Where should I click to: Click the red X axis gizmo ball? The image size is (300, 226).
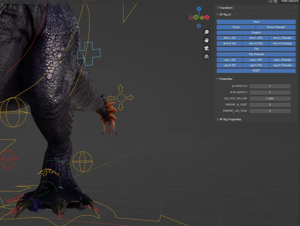coord(207,17)
